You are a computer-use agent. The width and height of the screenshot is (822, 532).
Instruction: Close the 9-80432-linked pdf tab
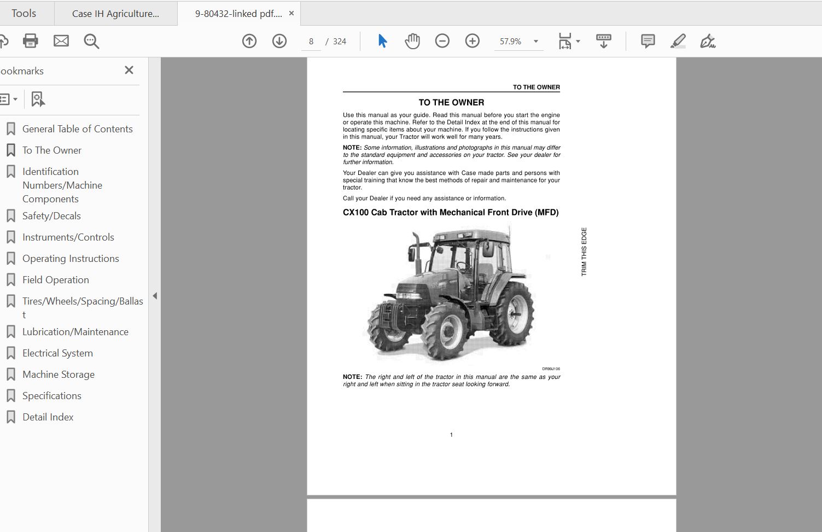coord(292,13)
